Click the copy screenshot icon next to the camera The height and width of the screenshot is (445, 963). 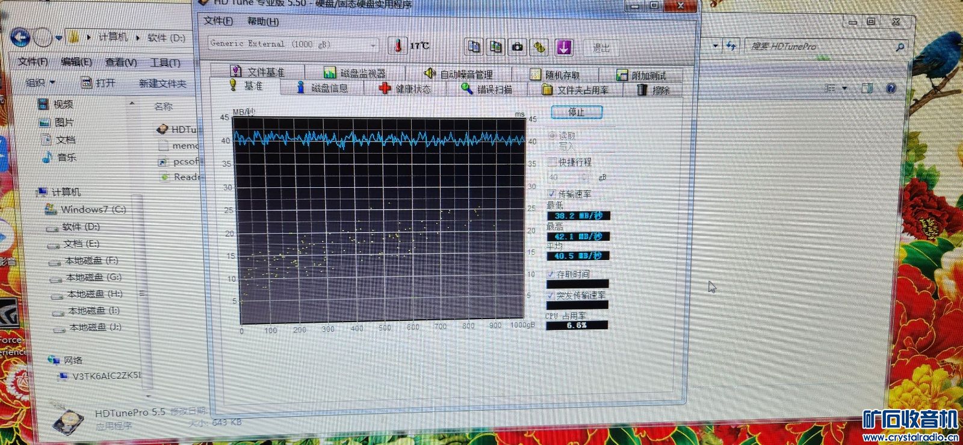coord(496,46)
